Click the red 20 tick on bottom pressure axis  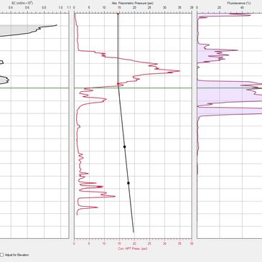click(134, 244)
